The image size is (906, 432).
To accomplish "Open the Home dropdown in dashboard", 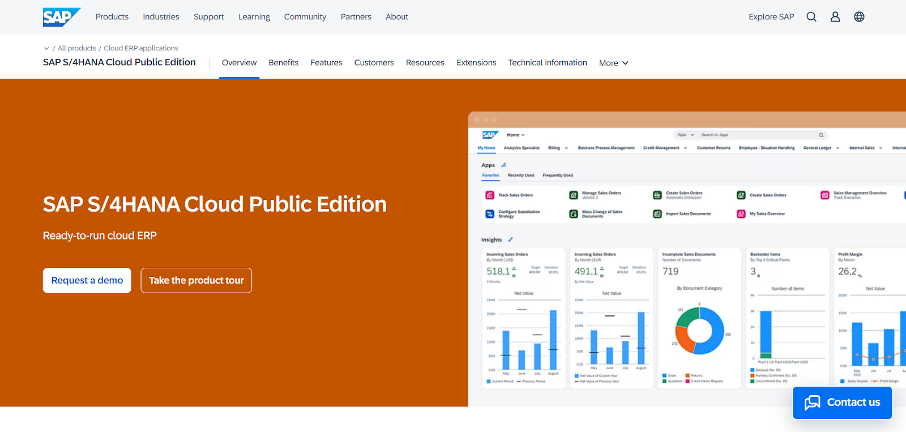I will 516,135.
